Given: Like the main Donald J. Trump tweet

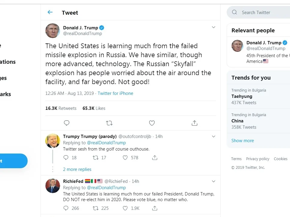Looking at the screenshot, I should point(152,123).
